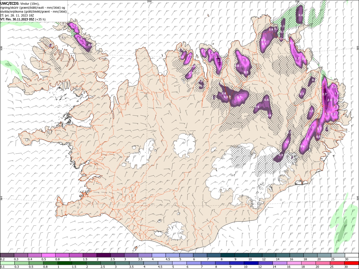This screenshot has width=359, height=269.
Task: Click the rain scale swatch starting at 7
Action: 208,263
